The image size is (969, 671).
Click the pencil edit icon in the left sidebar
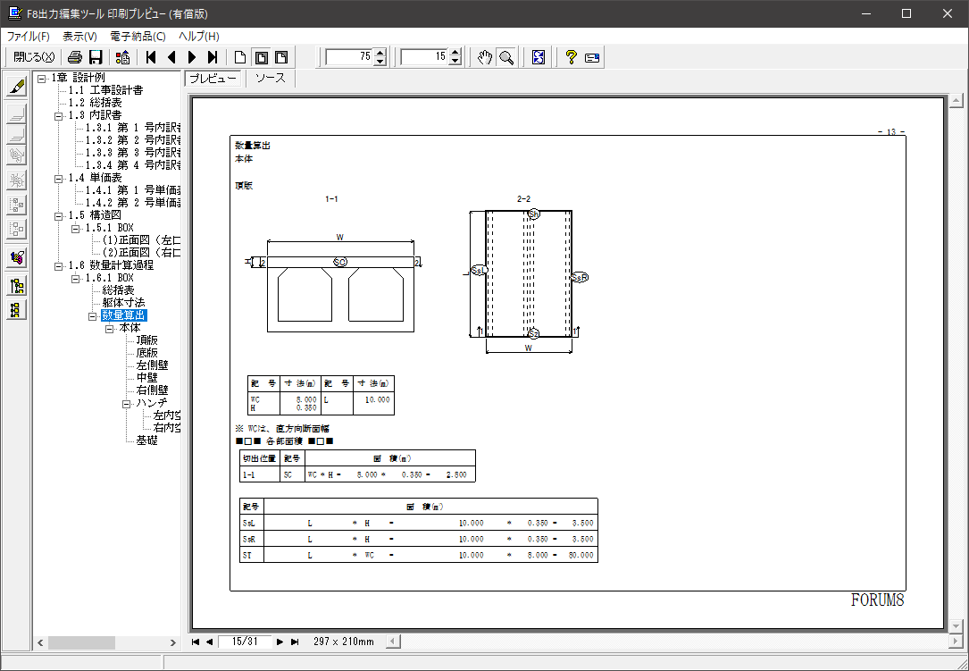[16, 87]
